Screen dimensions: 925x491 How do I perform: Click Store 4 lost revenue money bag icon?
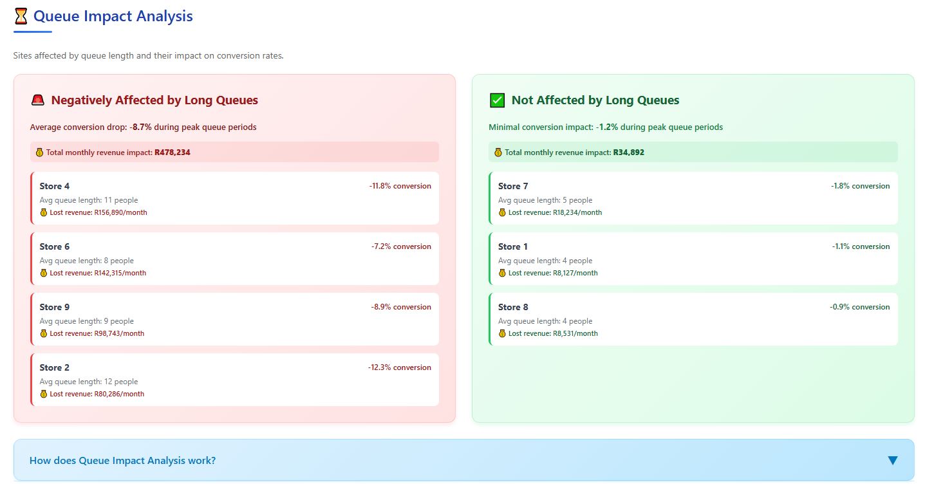[x=44, y=212]
